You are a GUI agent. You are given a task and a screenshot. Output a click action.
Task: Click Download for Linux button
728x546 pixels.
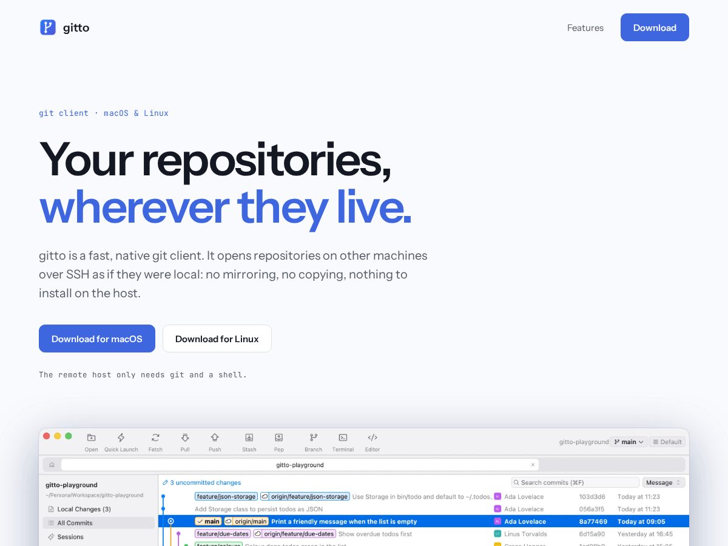pyautogui.click(x=217, y=339)
